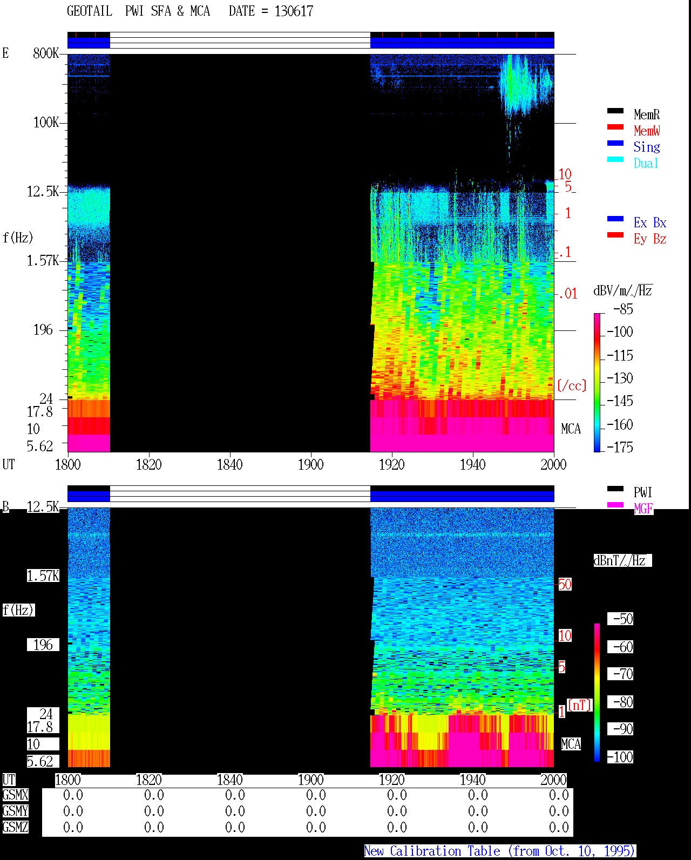Click the MemW legend label
Screen dimensions: 691x860
[x=647, y=131]
